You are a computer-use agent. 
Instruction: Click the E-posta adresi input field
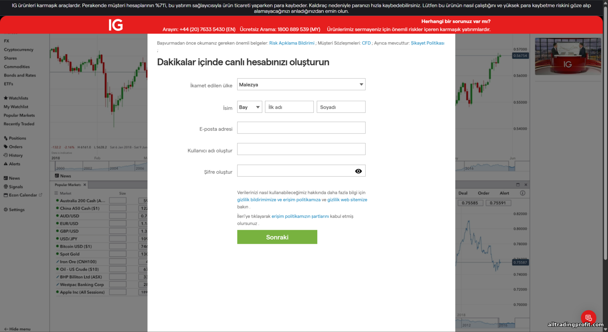pyautogui.click(x=301, y=128)
